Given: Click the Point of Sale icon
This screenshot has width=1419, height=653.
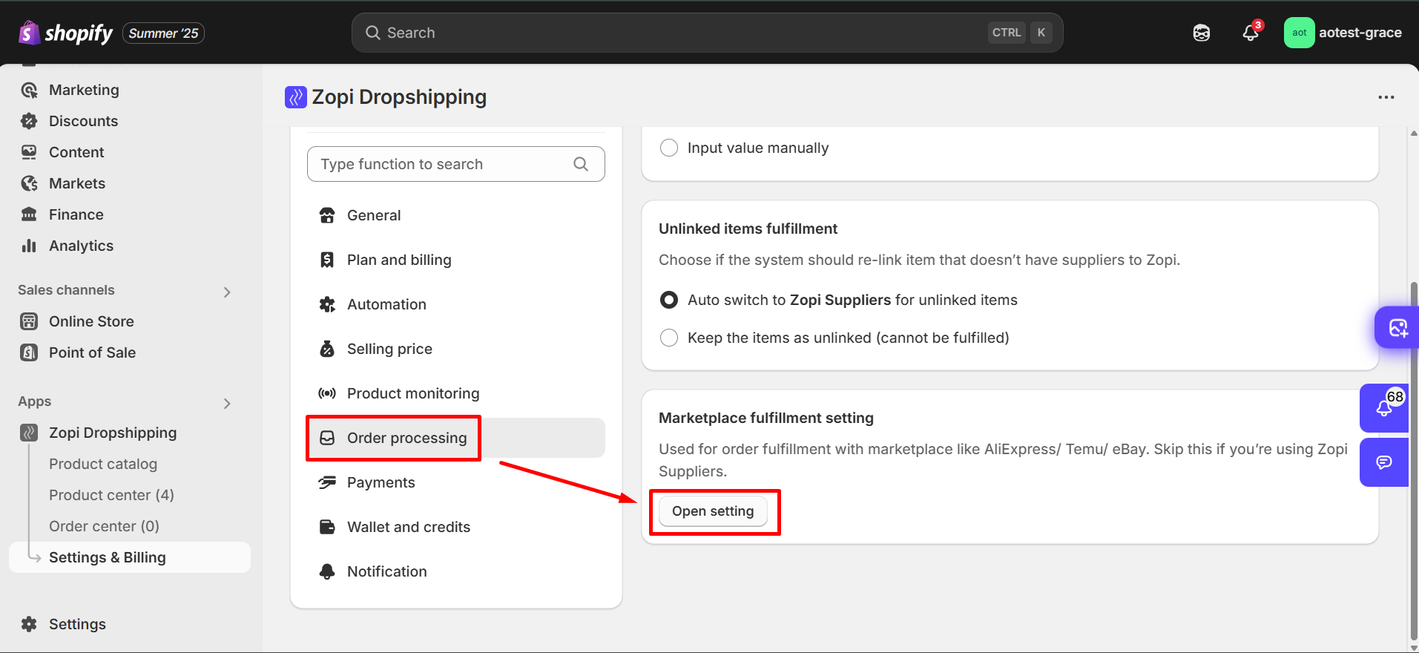Looking at the screenshot, I should 29,352.
